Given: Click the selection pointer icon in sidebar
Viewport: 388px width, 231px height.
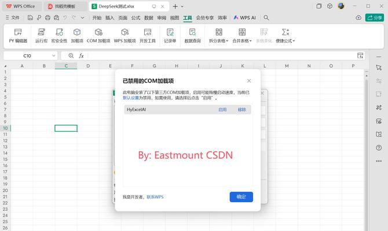Looking at the screenshot, I should [x=379, y=68].
